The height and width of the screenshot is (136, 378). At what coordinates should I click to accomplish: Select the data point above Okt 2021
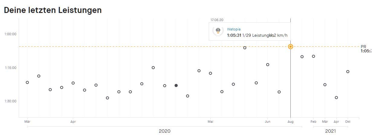point(348,72)
